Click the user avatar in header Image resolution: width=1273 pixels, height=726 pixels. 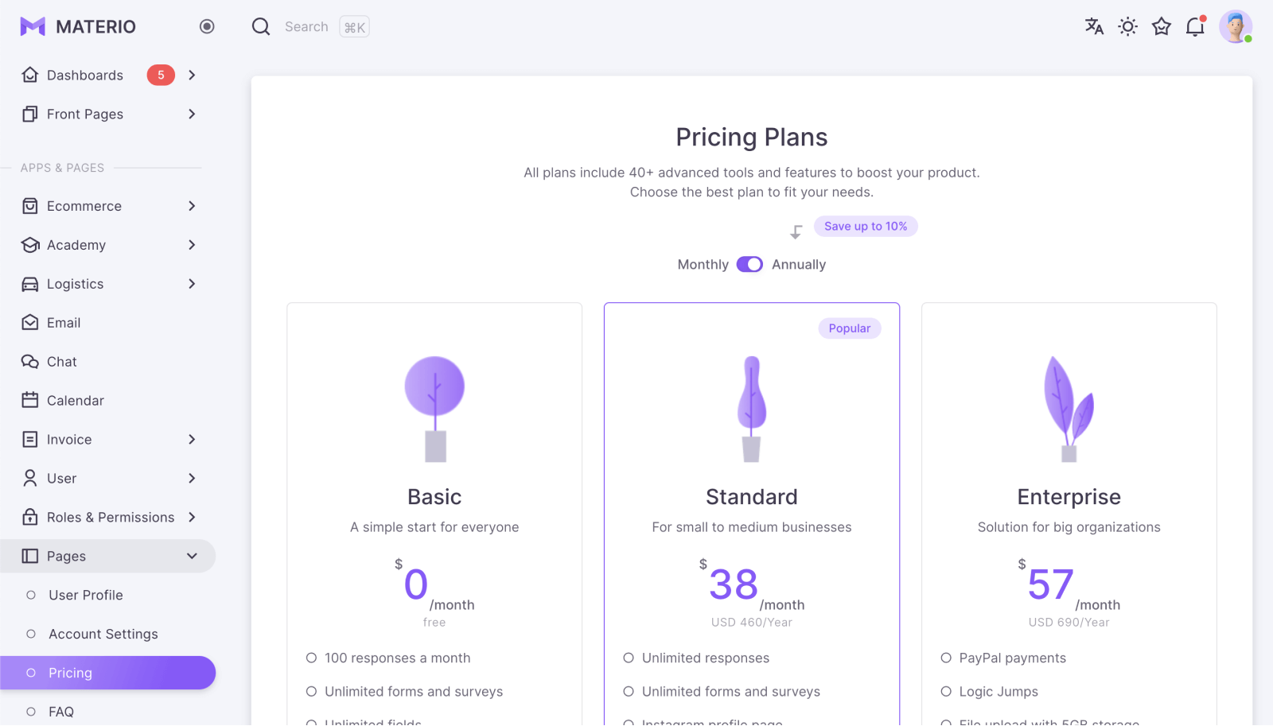(x=1235, y=26)
